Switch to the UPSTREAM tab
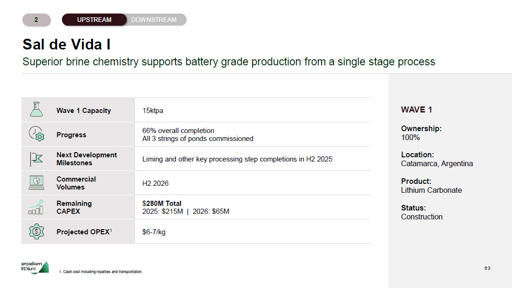Image resolution: width=512 pixels, height=288 pixels. point(94,20)
